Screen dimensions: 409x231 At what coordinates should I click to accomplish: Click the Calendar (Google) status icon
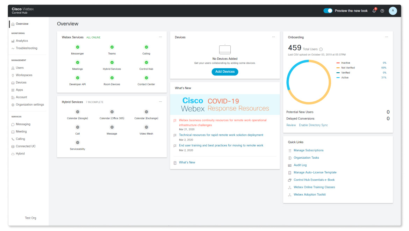[78, 112]
